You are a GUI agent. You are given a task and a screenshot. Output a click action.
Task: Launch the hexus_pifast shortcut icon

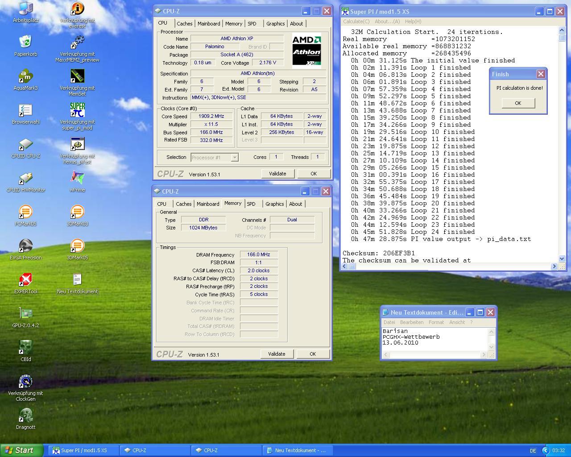[78, 150]
